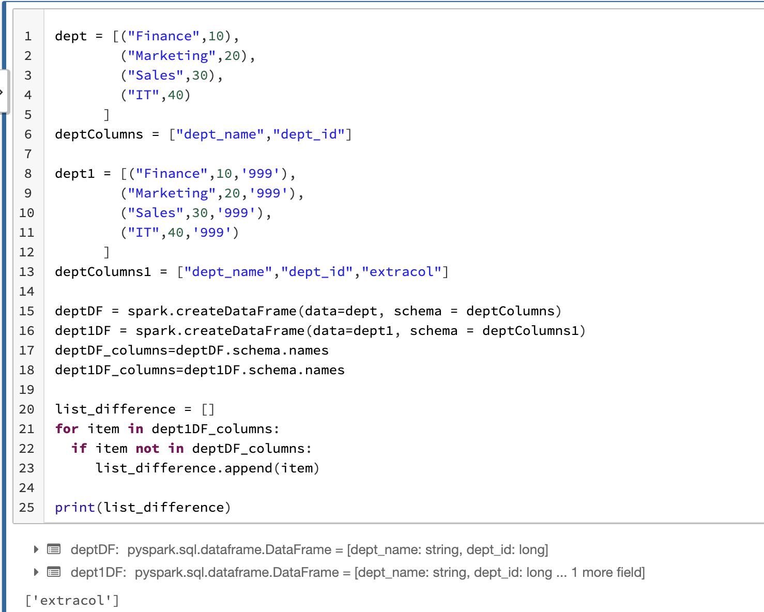Click the ['extracol'] output text
Viewport: 764px width, 612px height.
(72, 600)
